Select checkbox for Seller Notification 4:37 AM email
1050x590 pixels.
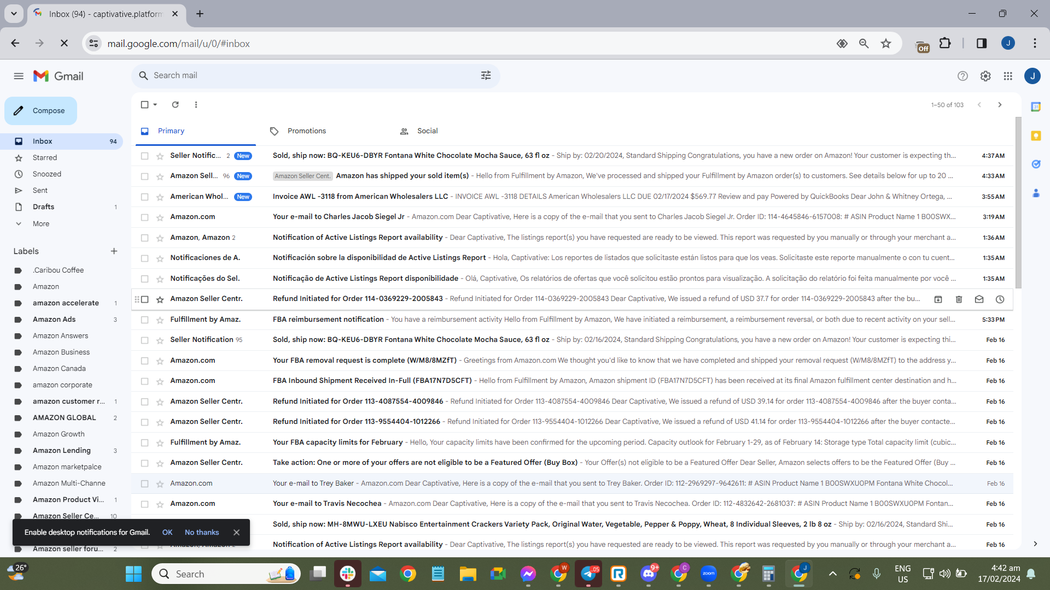tap(144, 156)
